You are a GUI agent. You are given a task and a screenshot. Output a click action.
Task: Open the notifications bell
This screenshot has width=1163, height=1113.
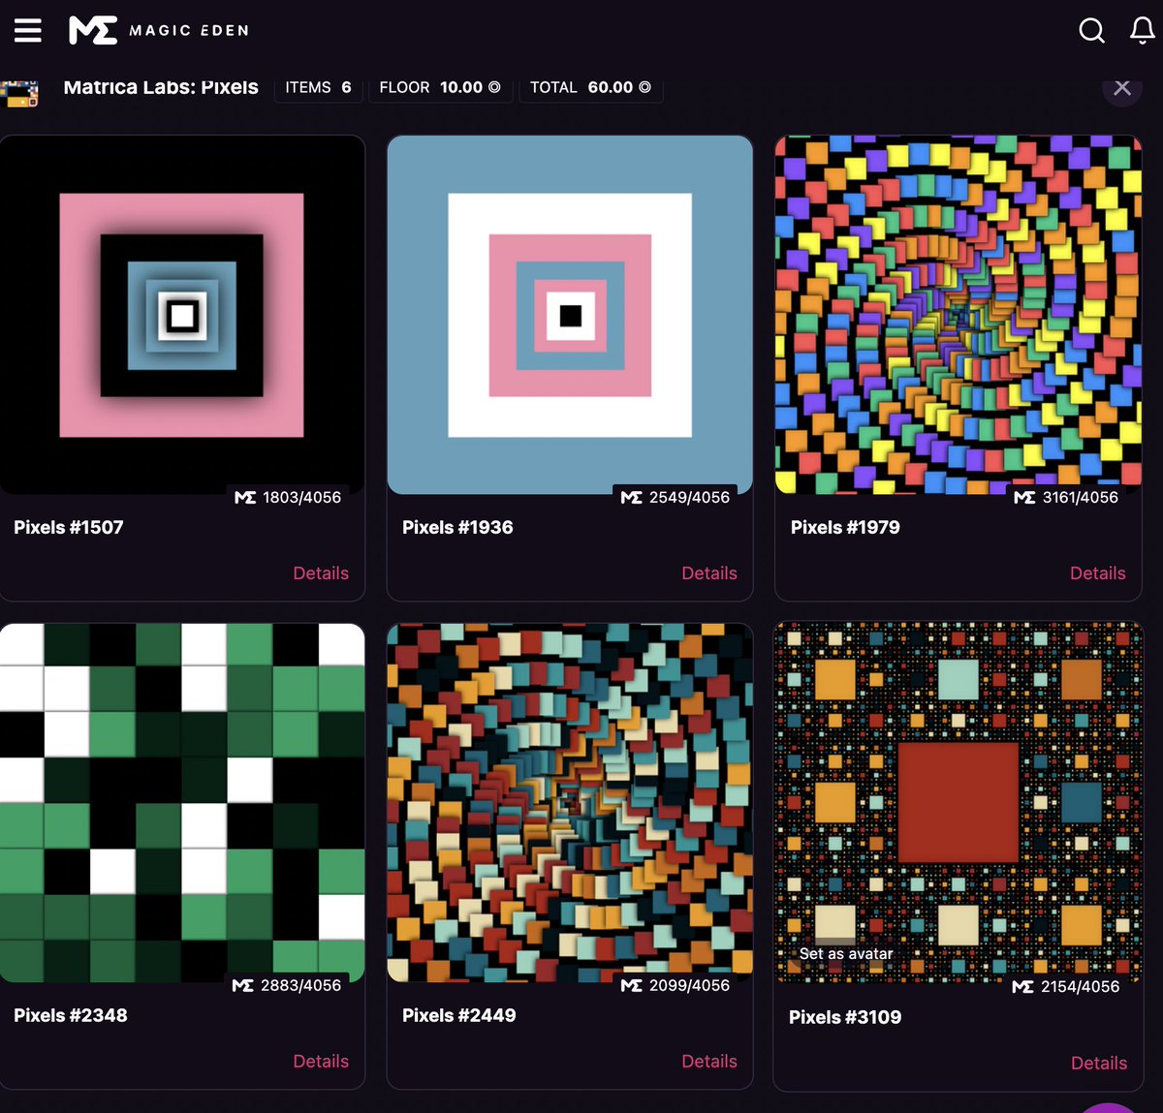point(1143,30)
